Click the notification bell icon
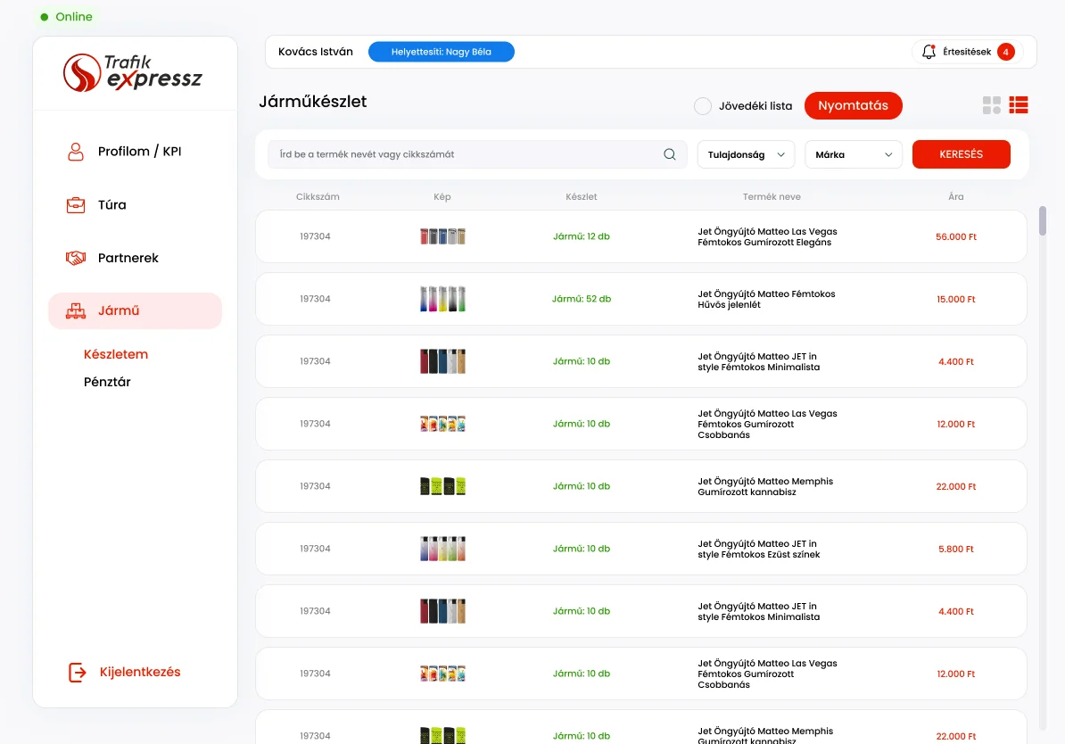1065x744 pixels. point(929,52)
